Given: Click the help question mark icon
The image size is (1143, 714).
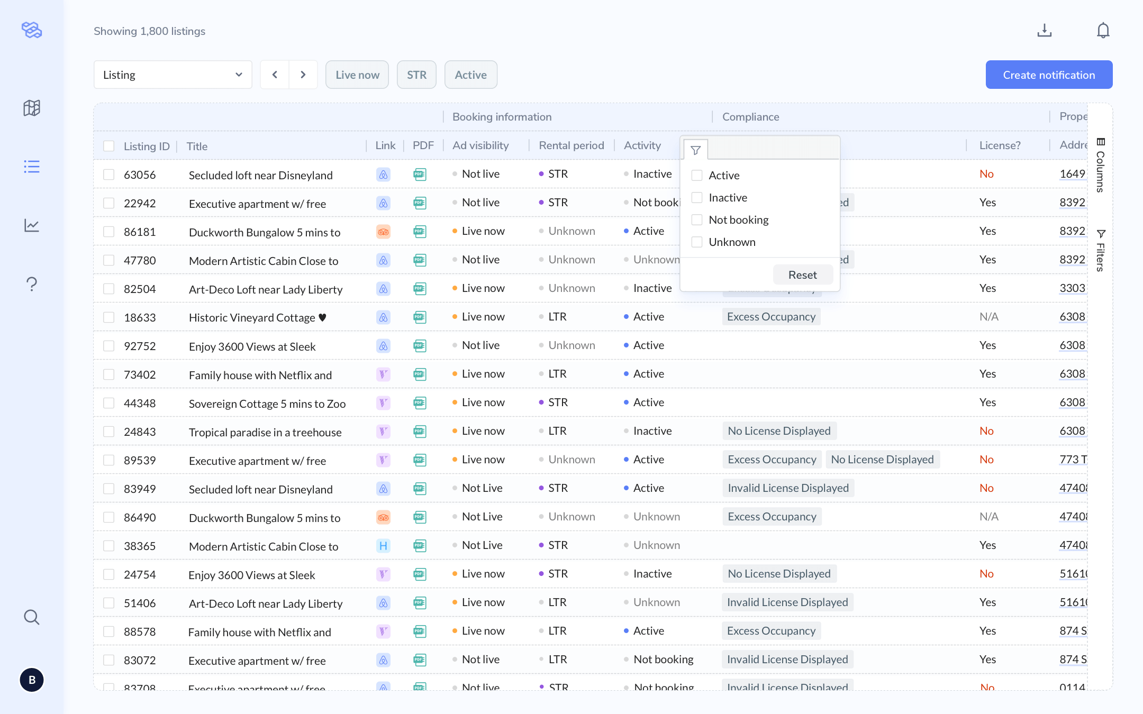Looking at the screenshot, I should pyautogui.click(x=32, y=284).
